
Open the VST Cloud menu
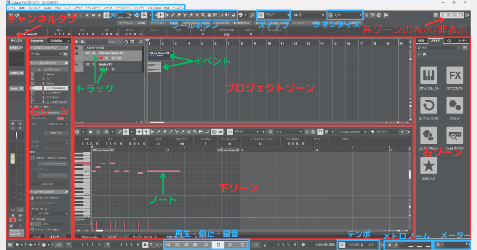pos(154,8)
